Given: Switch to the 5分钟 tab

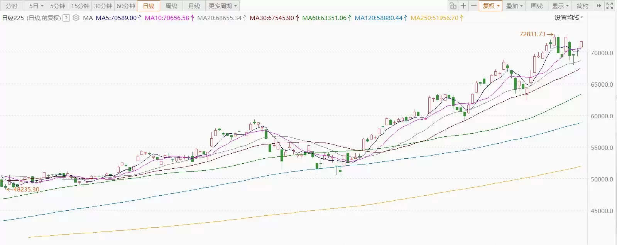Looking at the screenshot, I should 57,6.
